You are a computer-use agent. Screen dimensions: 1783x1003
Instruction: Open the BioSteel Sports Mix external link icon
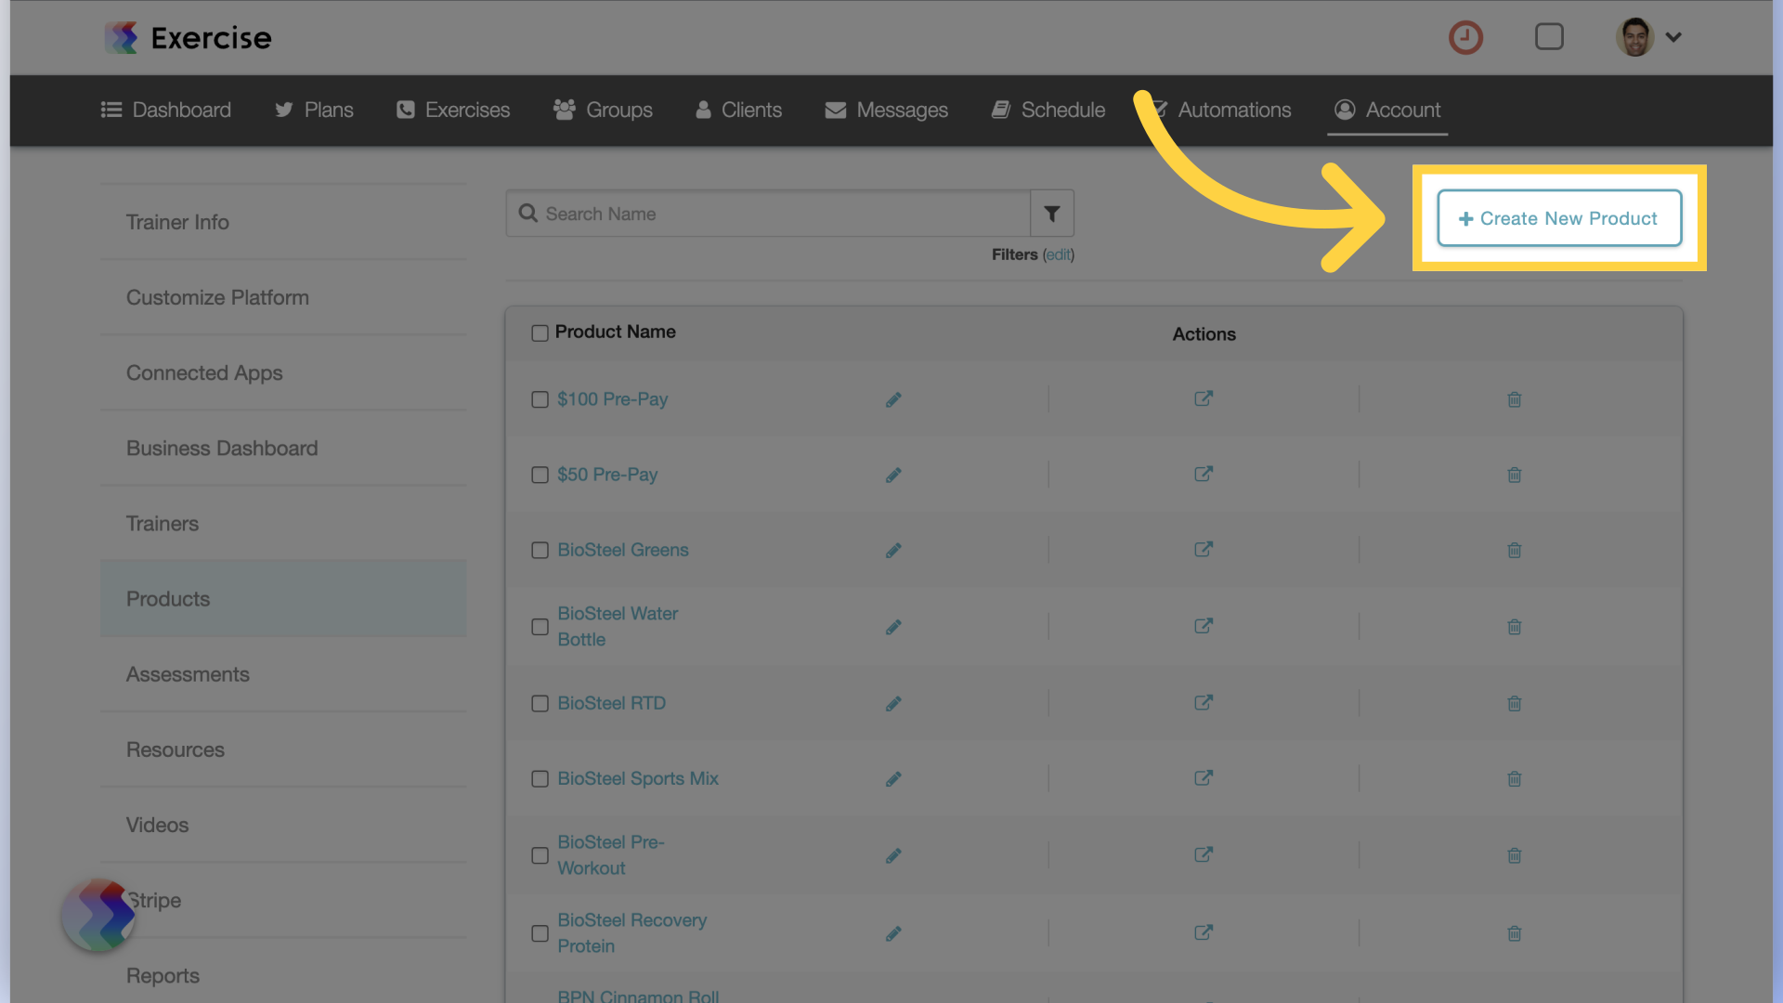[x=1204, y=777]
